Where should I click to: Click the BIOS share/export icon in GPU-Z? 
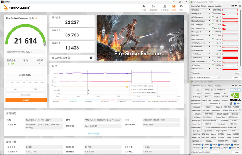pos(231,104)
